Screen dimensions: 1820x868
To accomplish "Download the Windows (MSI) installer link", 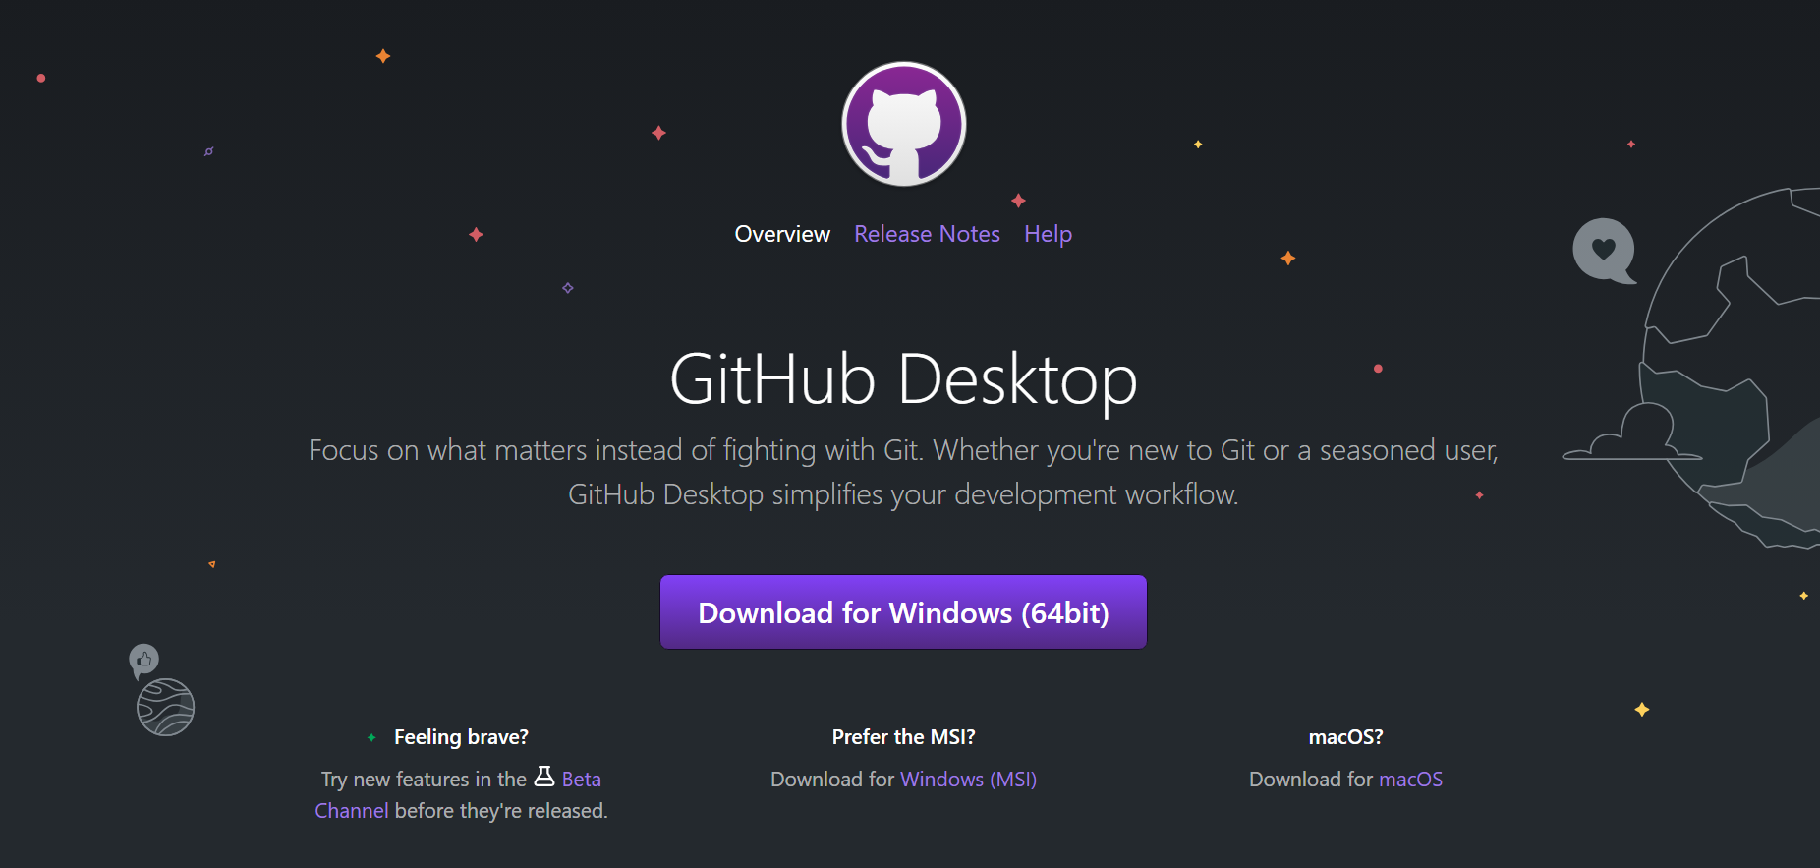I will pyautogui.click(x=968, y=779).
